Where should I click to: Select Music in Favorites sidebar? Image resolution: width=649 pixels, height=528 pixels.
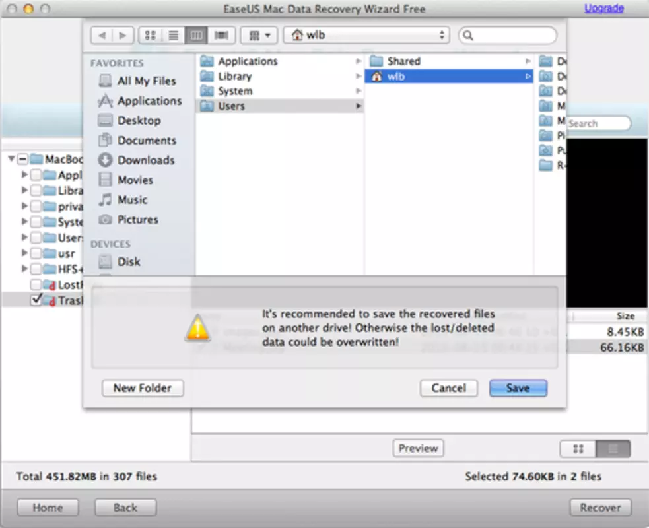(123, 200)
